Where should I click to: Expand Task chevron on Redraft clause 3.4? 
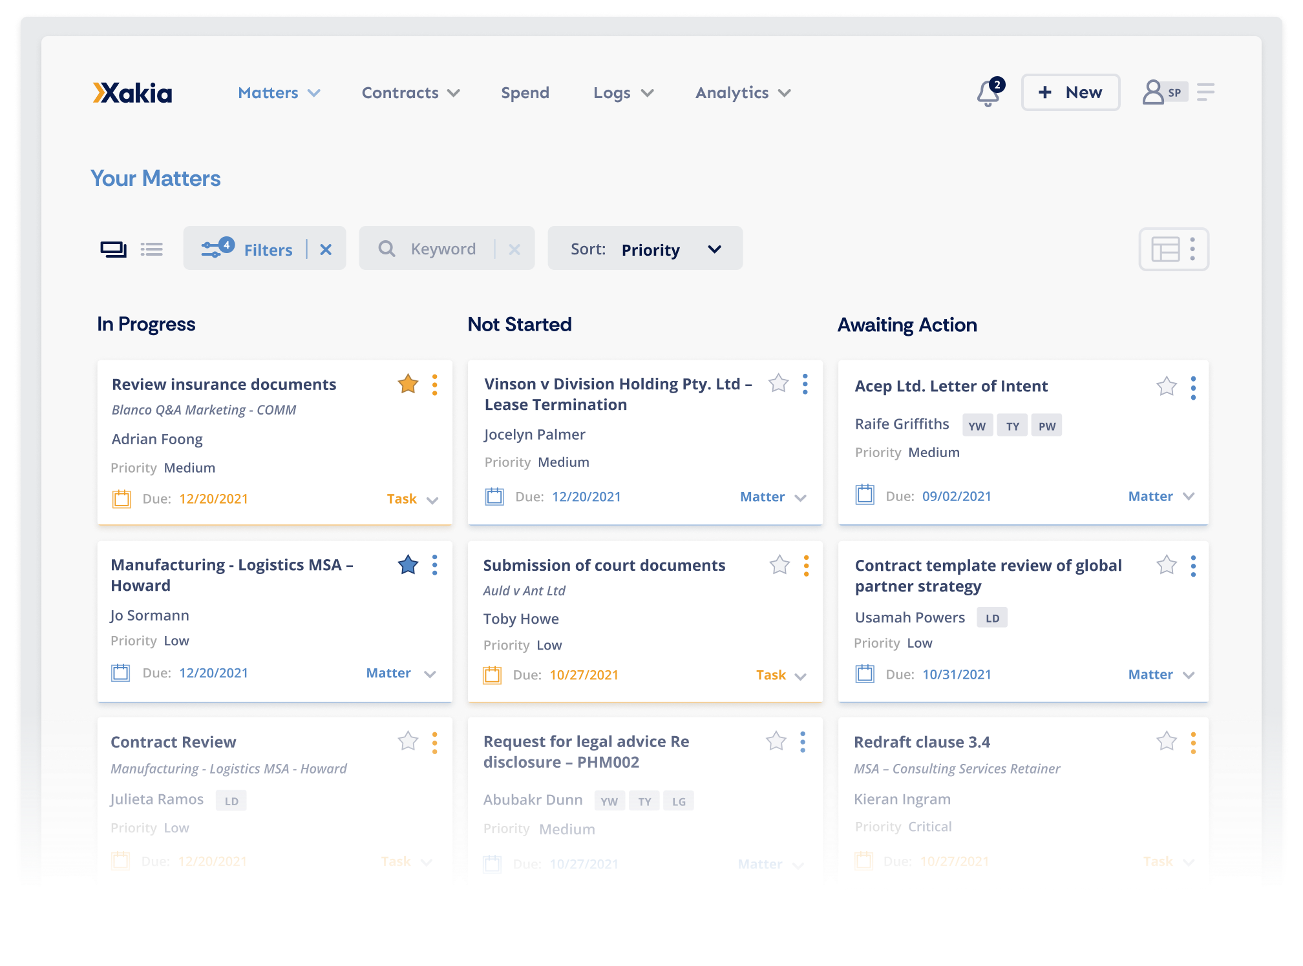pyautogui.click(x=1189, y=862)
